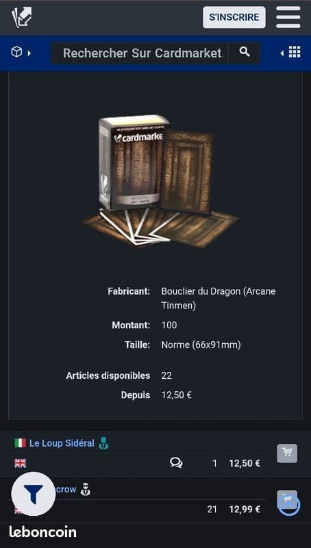Viewport: 311px width, 548px height.
Task: Add the 12,99 € offer to cart
Action: (287, 500)
